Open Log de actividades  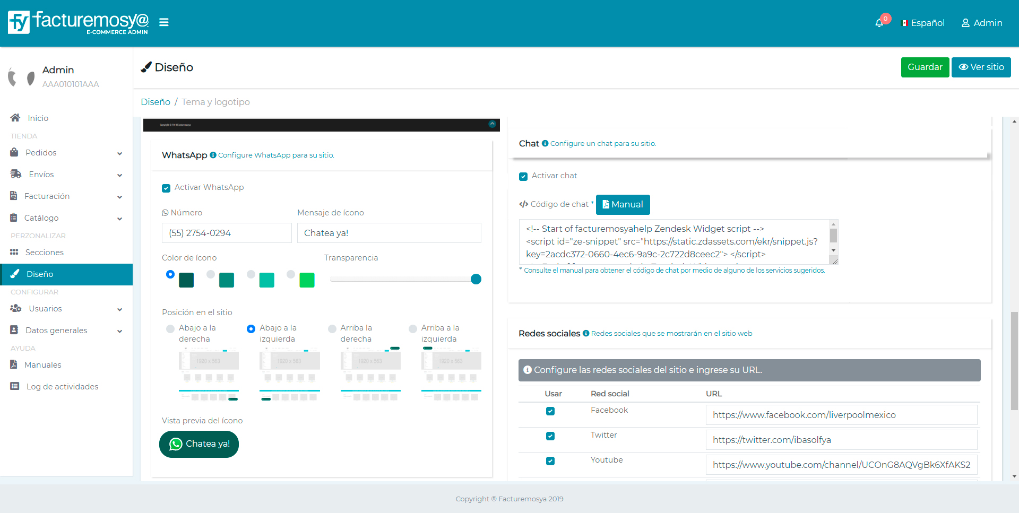(63, 386)
